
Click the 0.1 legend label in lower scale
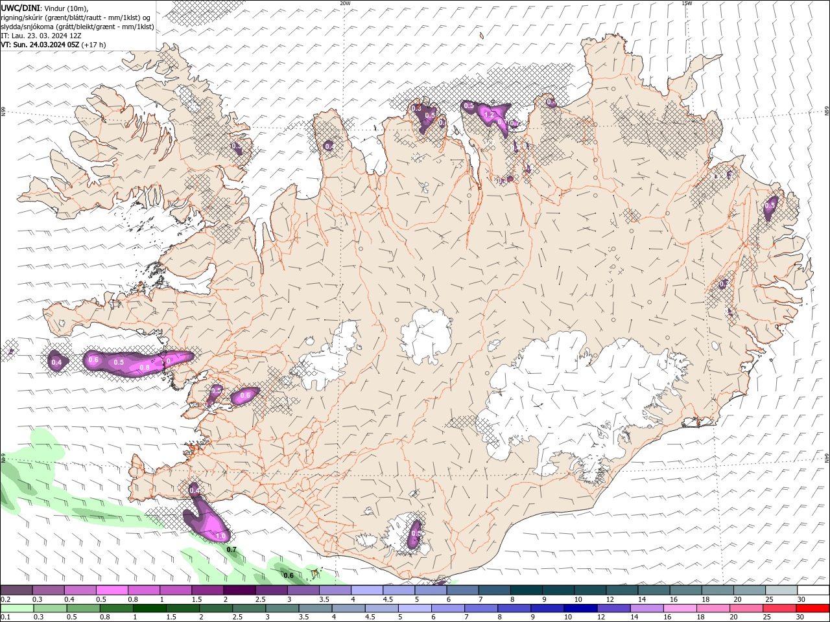pos(5,617)
